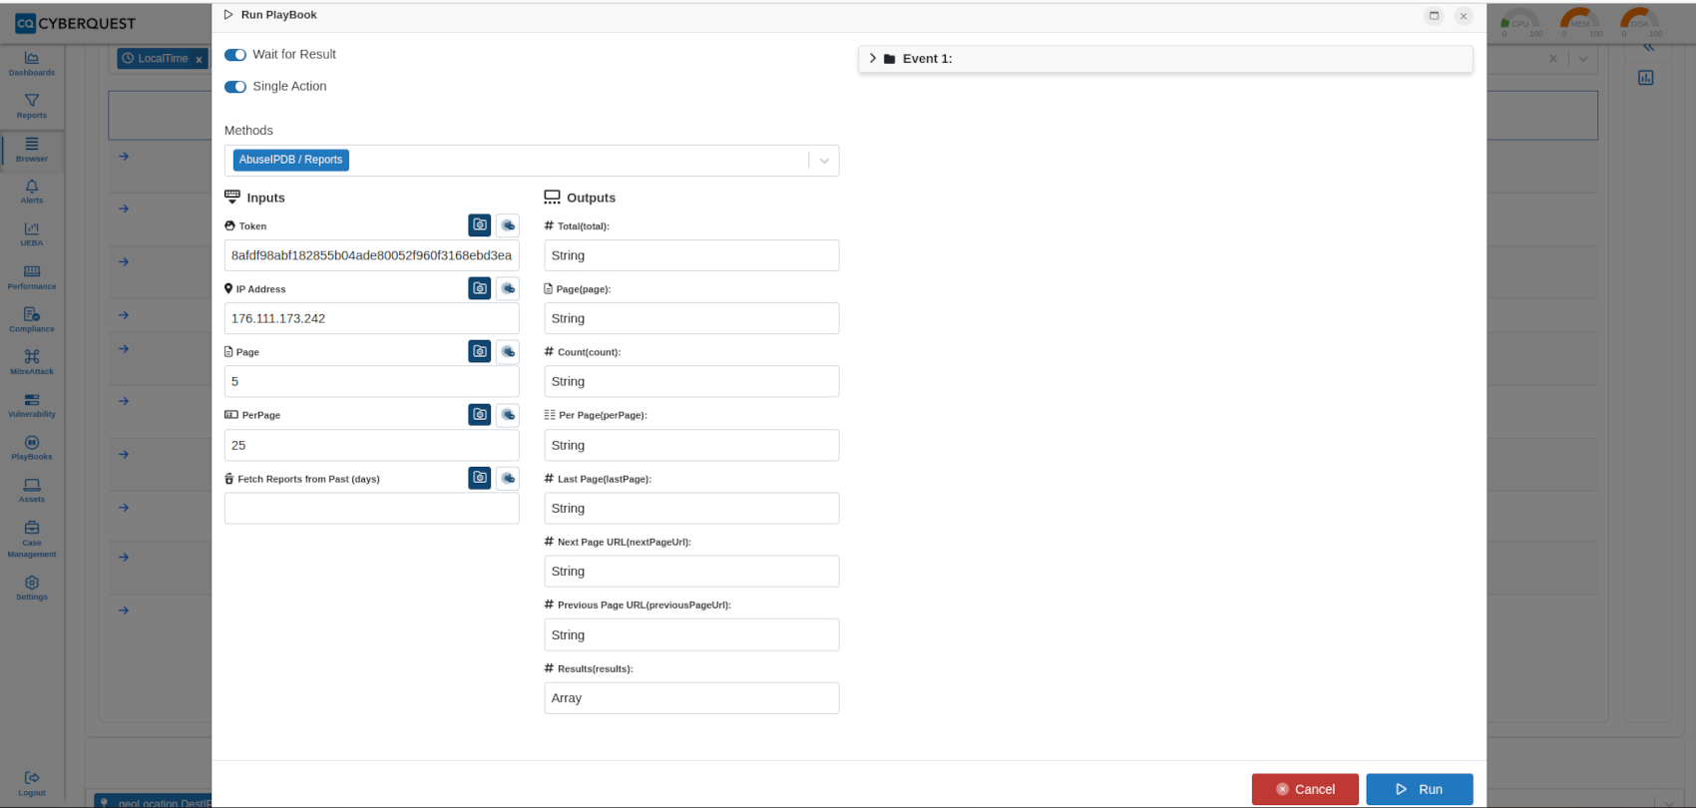Screen dimensions: 1696x808
Task: Click the cloud icon for PerPage input
Action: click(x=508, y=414)
